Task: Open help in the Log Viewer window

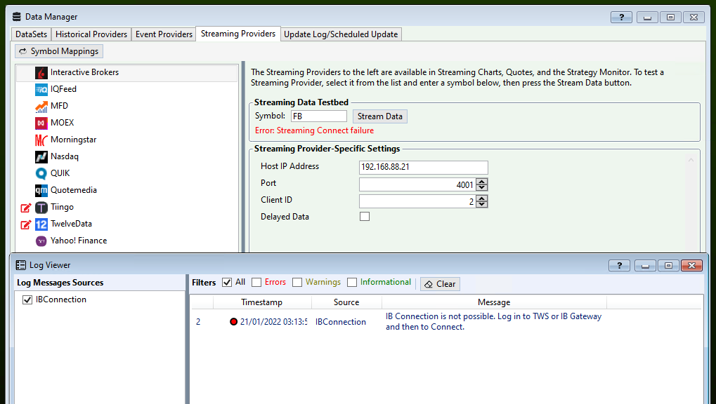Action: point(619,265)
